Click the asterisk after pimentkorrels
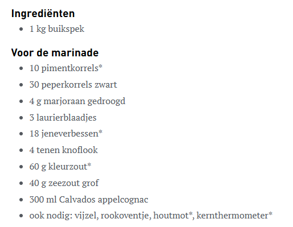Image resolution: width=293 pixels, height=227 pixels. [x=100, y=67]
